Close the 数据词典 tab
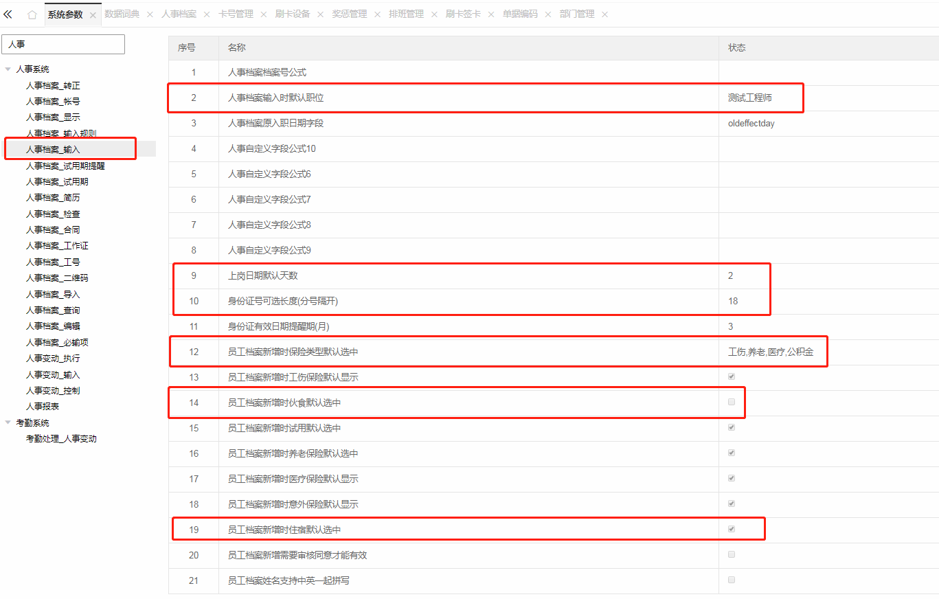 pyautogui.click(x=150, y=14)
